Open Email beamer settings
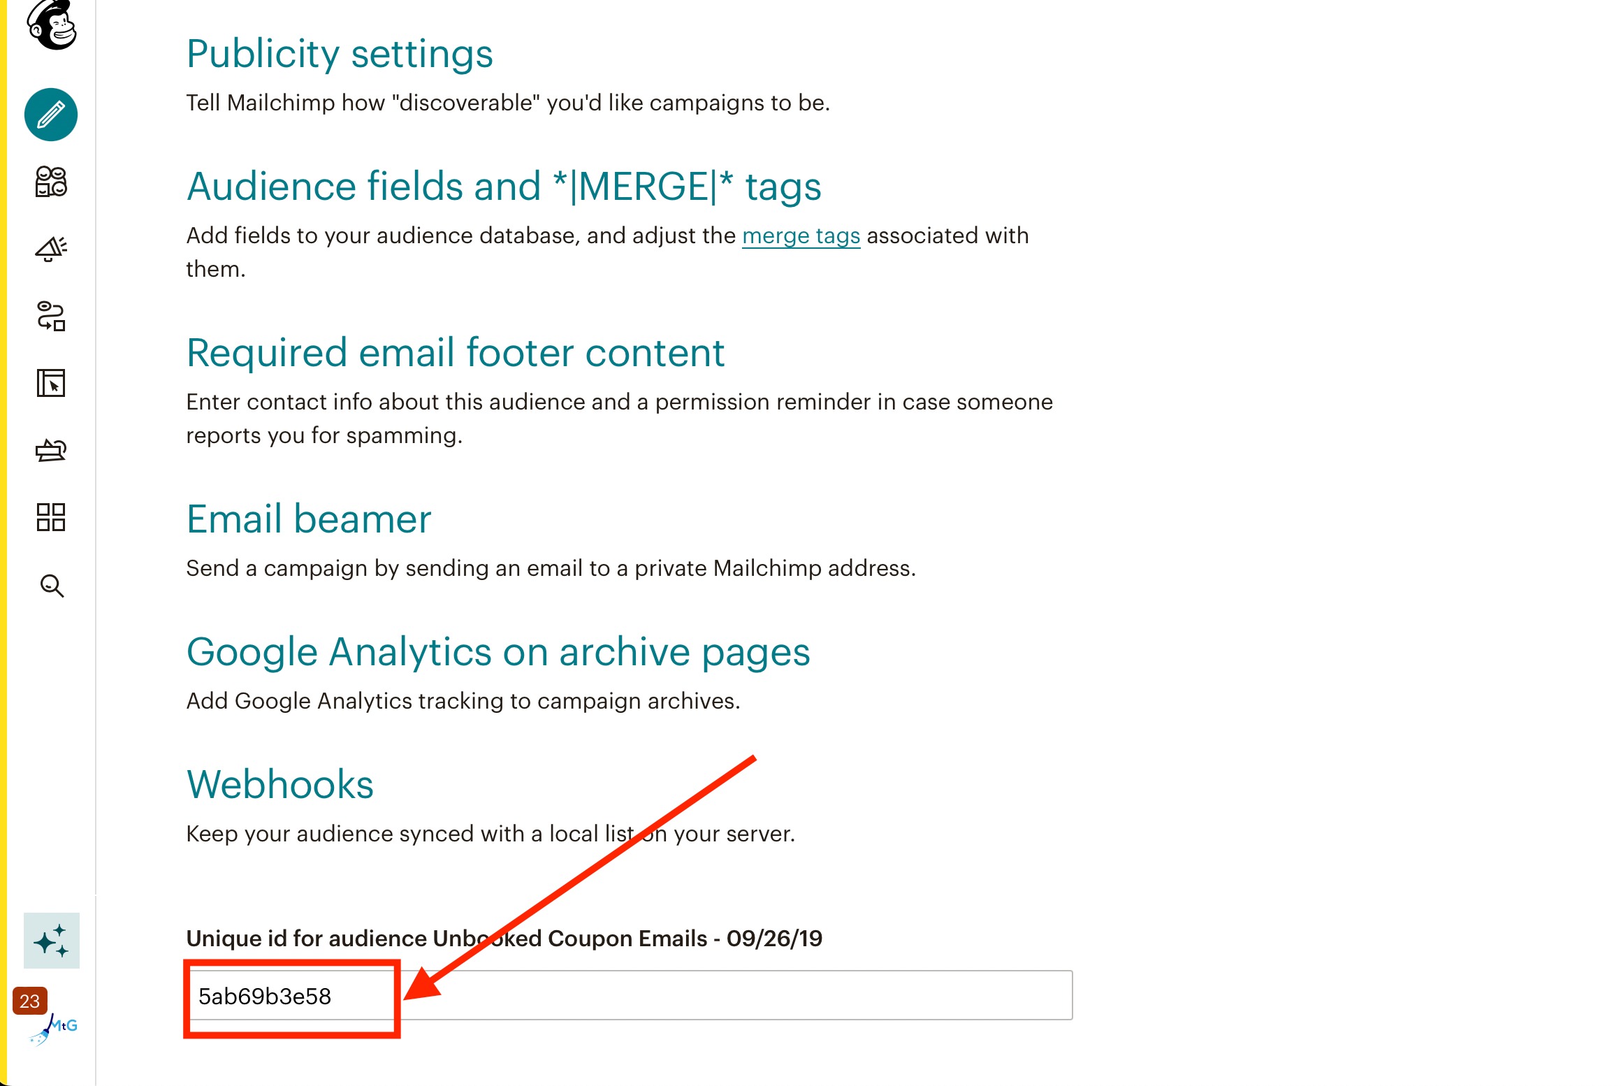Image resolution: width=1621 pixels, height=1086 pixels. click(x=309, y=519)
